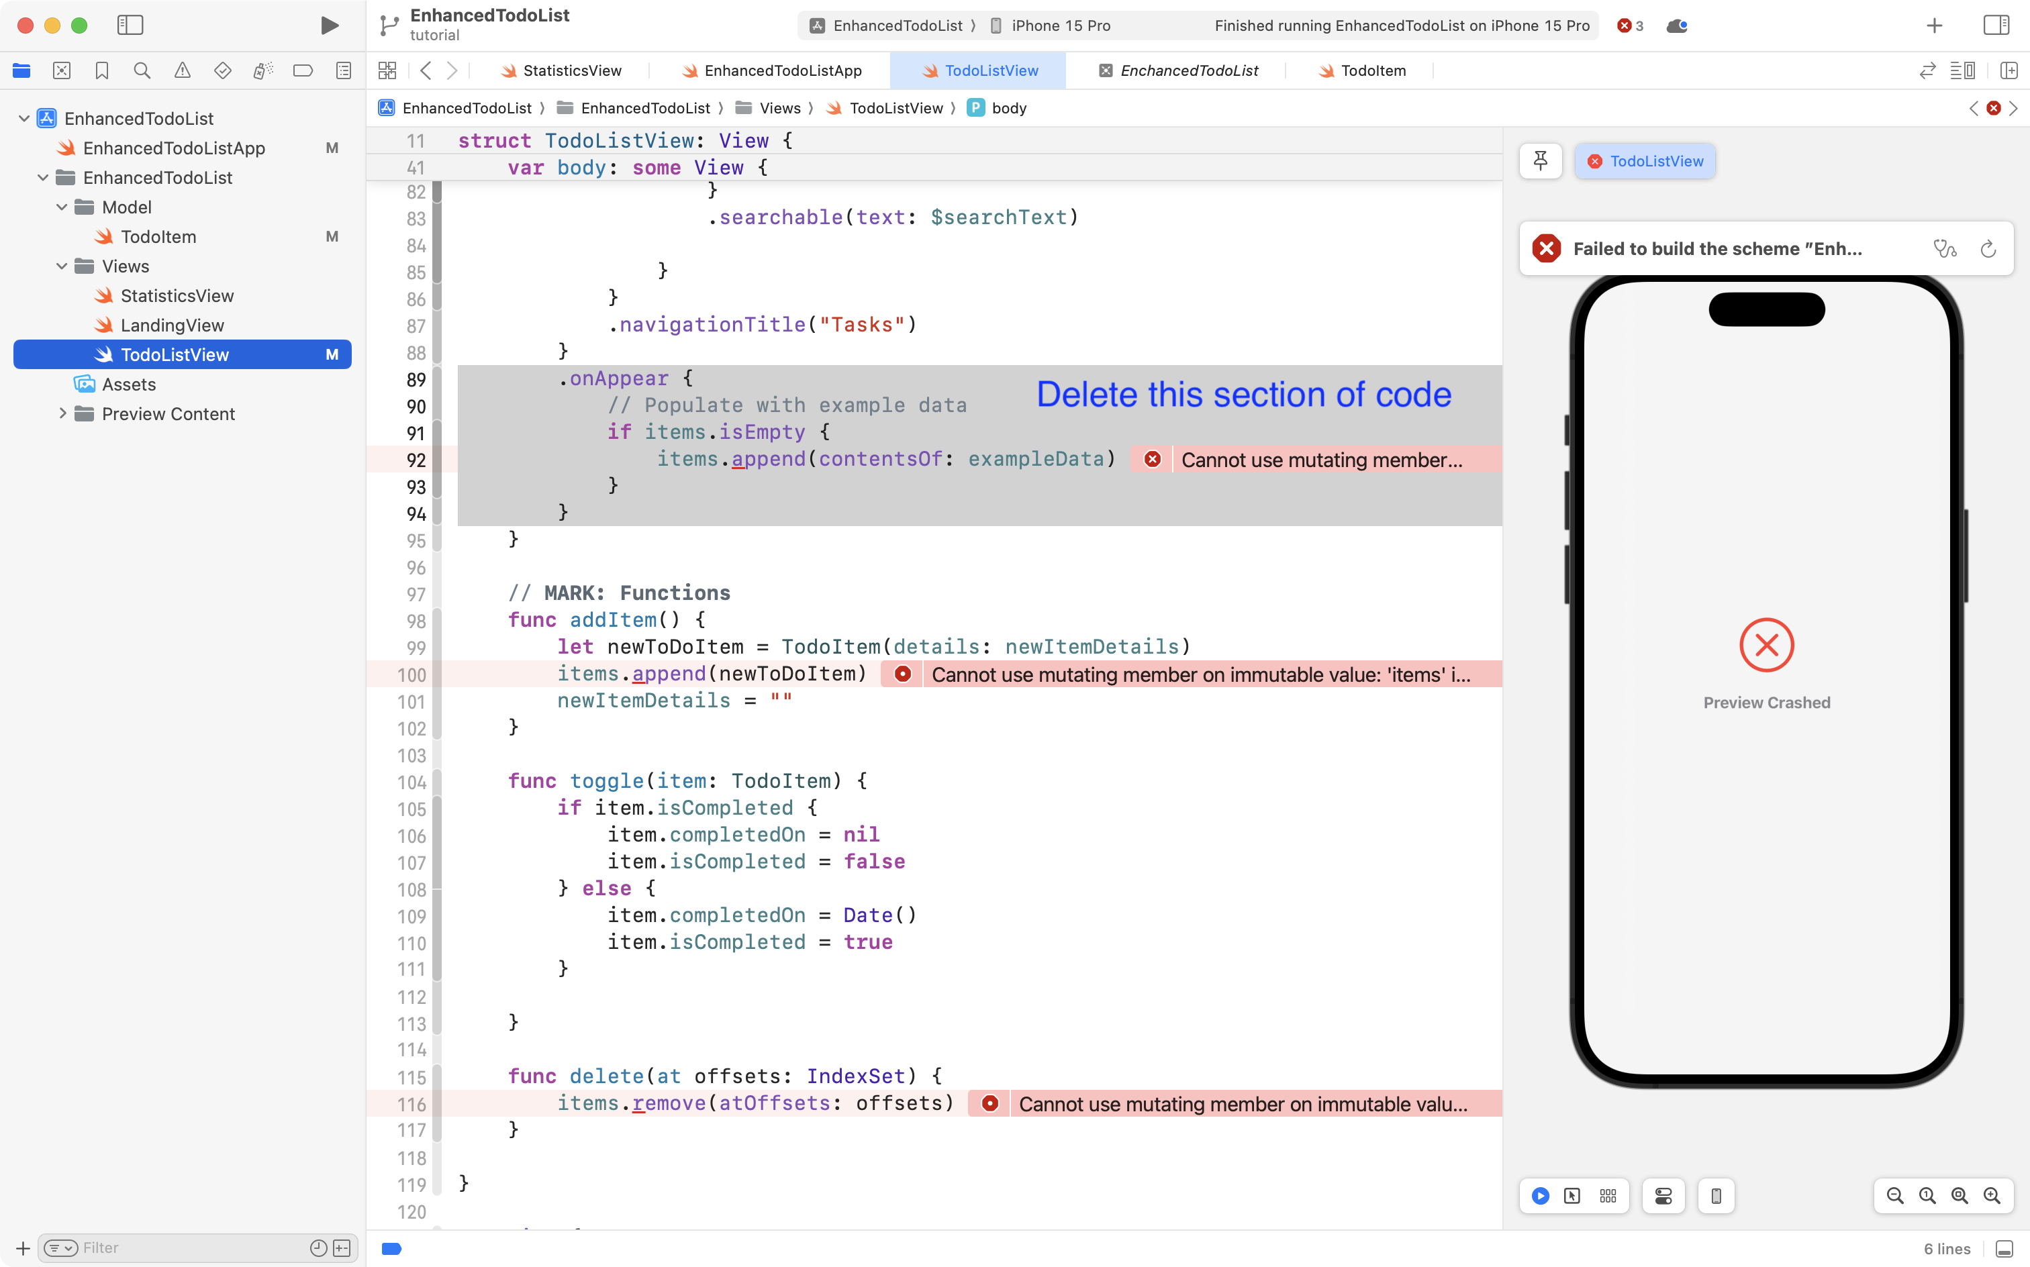
Task: Open the Find navigator magnifying glass
Action: click(142, 70)
